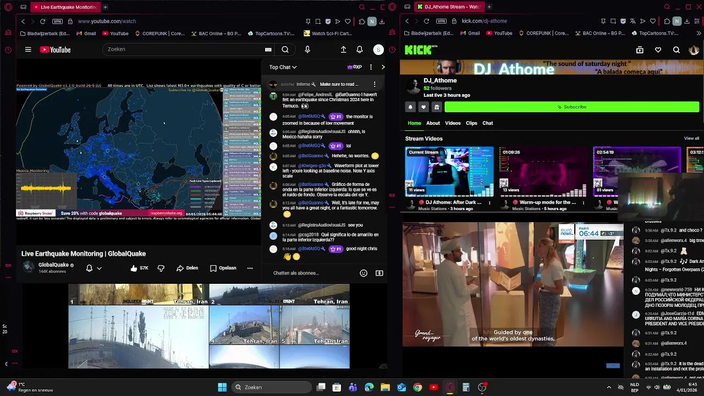Show hidden system tray icons
Screen dimensions: 704x396
(x=609, y=387)
